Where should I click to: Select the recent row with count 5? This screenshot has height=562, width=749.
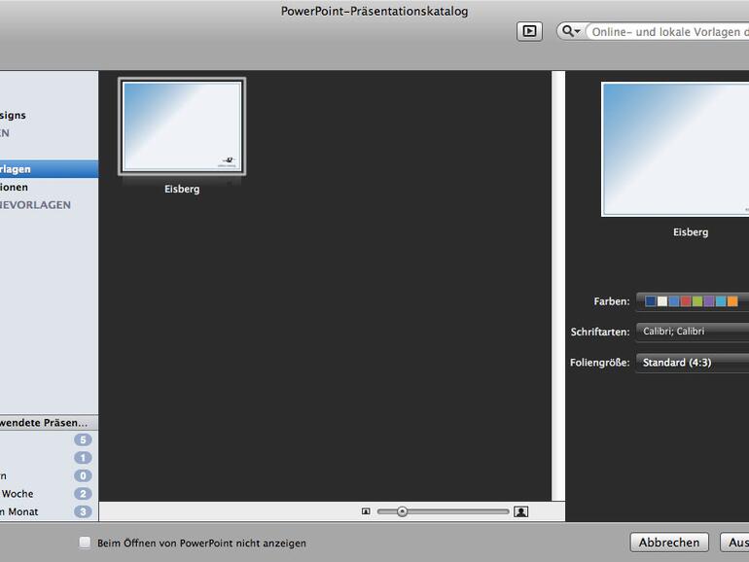pyautogui.click(x=50, y=439)
